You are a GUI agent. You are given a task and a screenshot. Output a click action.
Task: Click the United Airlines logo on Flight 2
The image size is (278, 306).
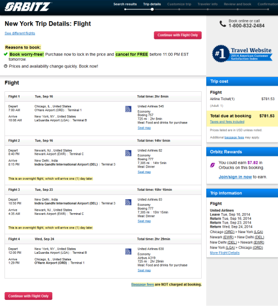coord(128,153)
